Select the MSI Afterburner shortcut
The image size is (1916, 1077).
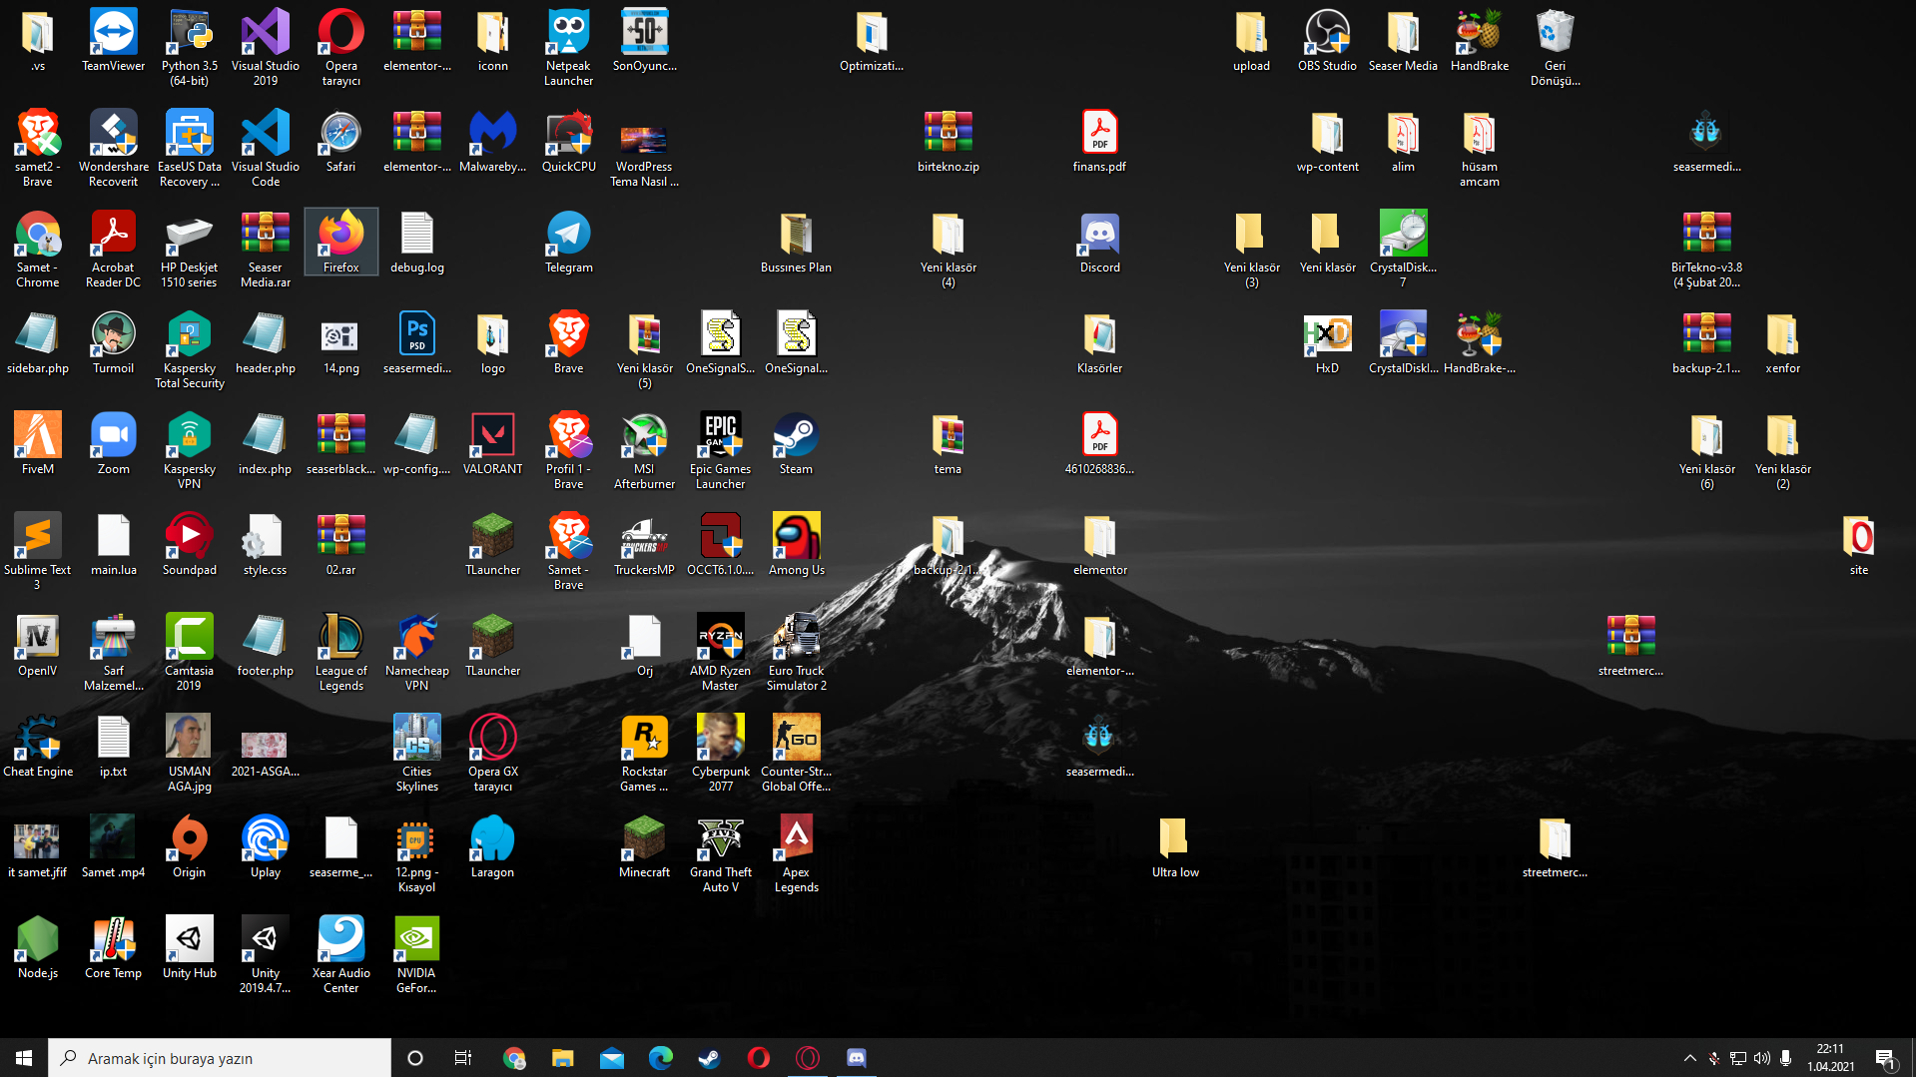point(644,451)
